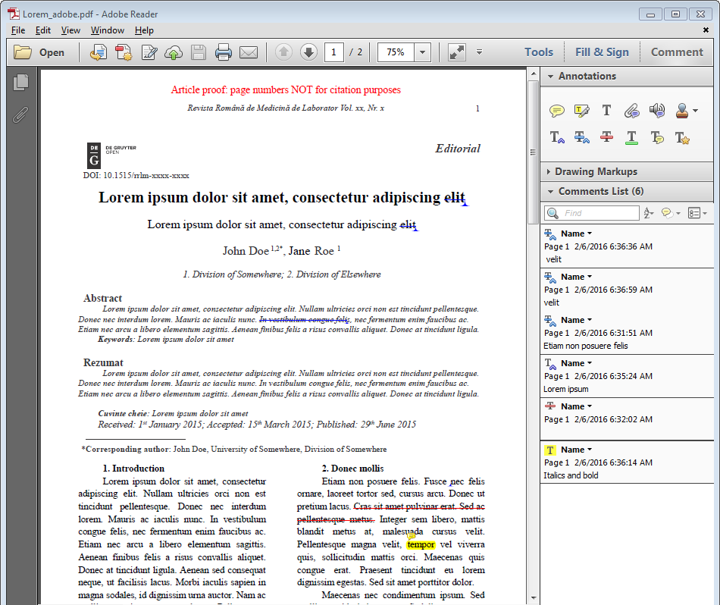Select the Sticky Note tool
Viewport: 720px width, 605px height.
(556, 111)
